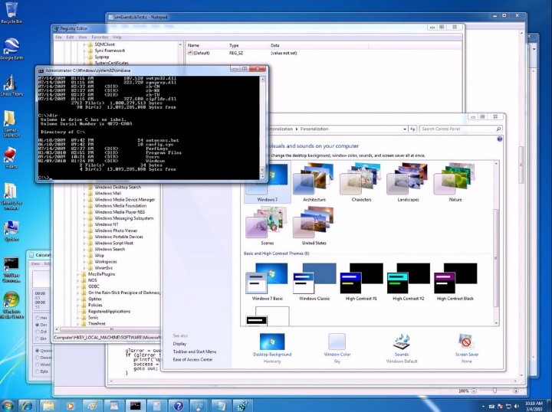The width and height of the screenshot is (552, 412).
Task: Expand the ODBC registry key
Action: point(78,286)
